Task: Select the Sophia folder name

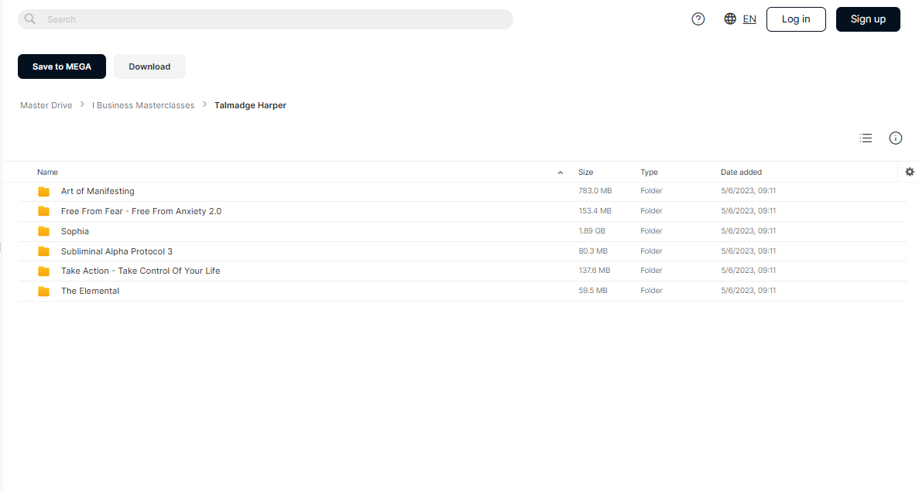Action: 75,231
